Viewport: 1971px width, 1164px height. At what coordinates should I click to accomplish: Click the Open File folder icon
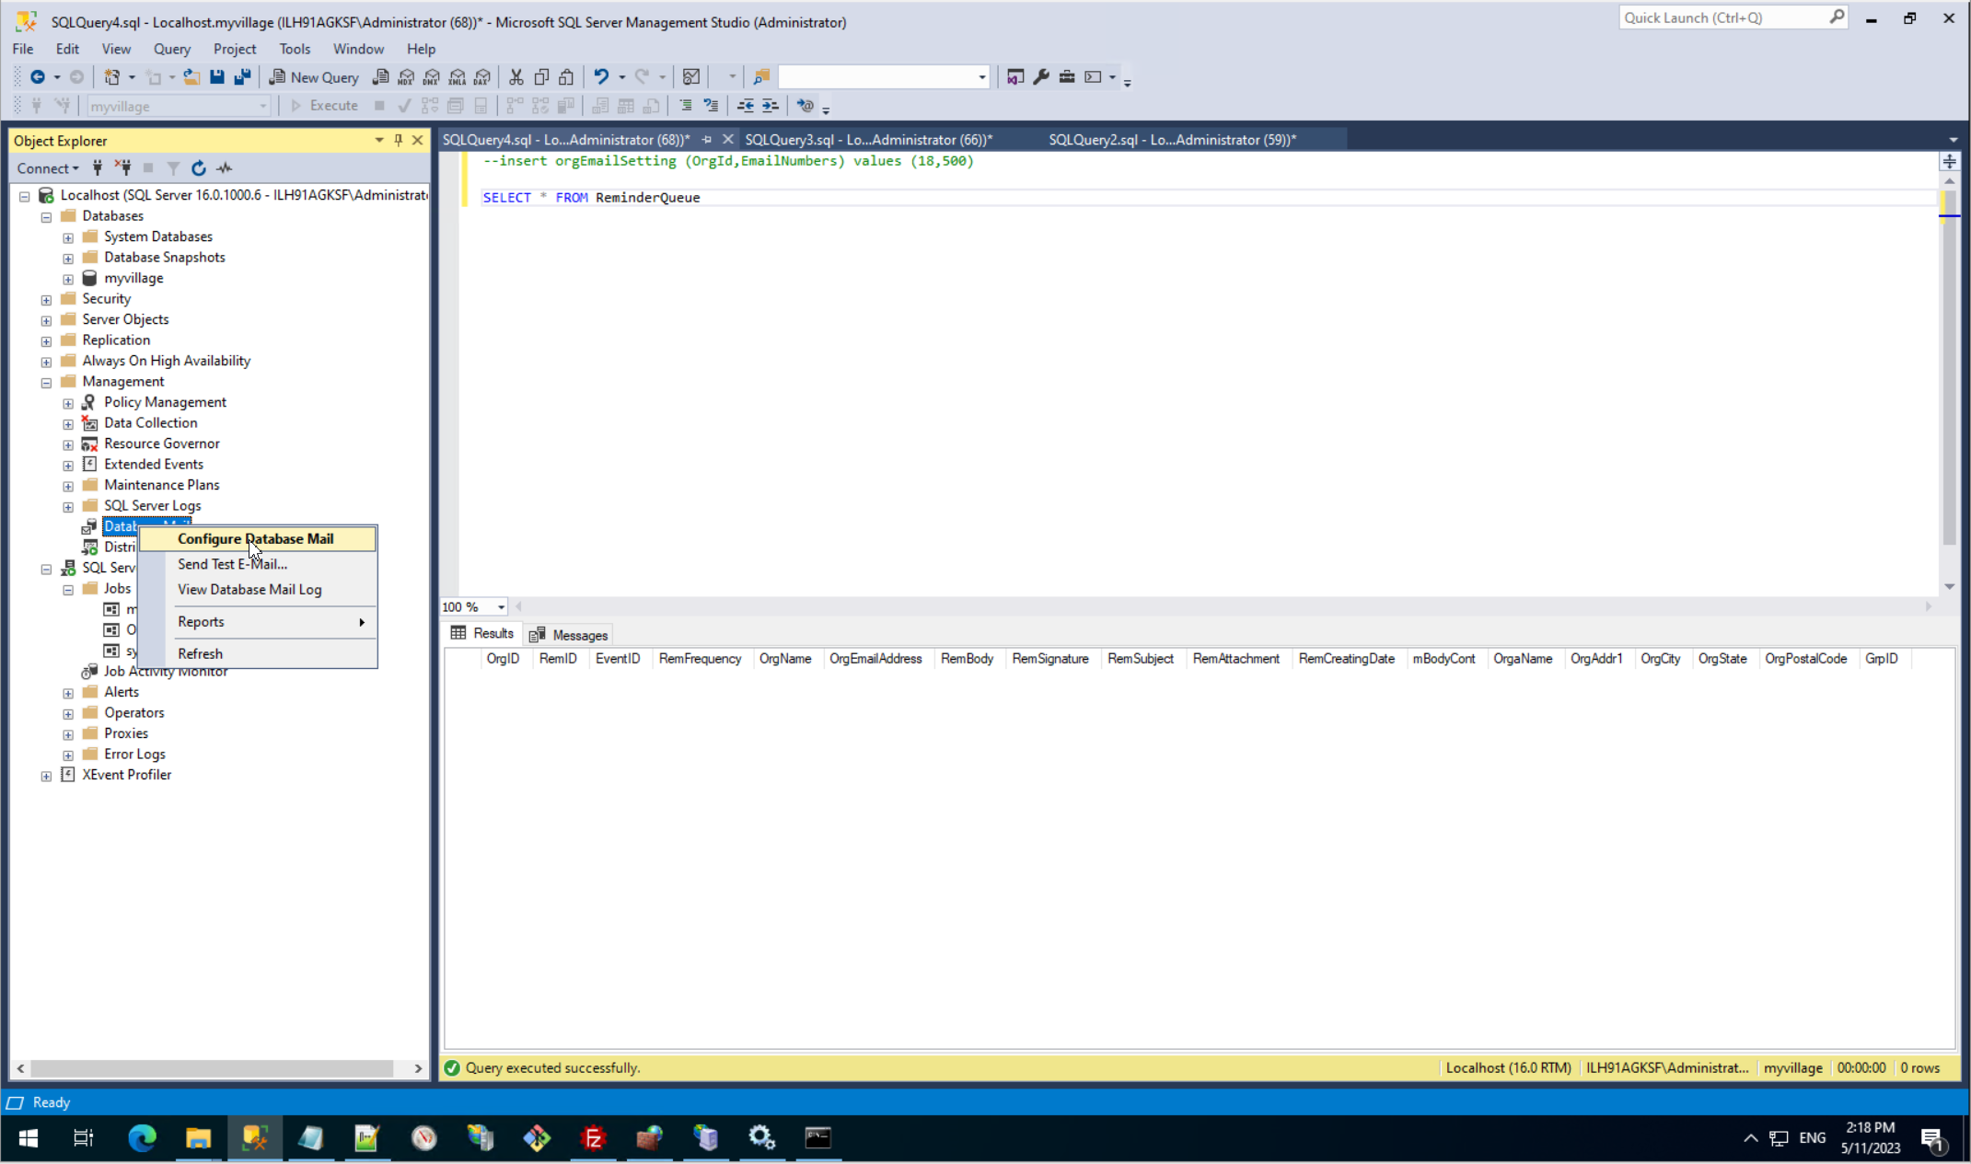tap(191, 77)
